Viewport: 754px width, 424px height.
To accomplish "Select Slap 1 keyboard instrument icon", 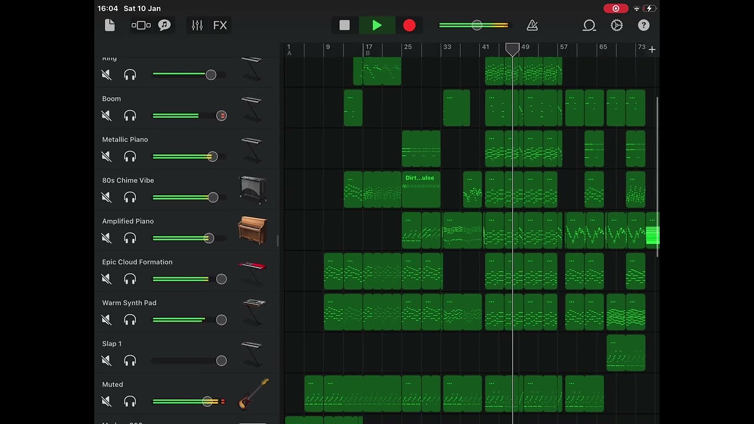I will (x=252, y=353).
